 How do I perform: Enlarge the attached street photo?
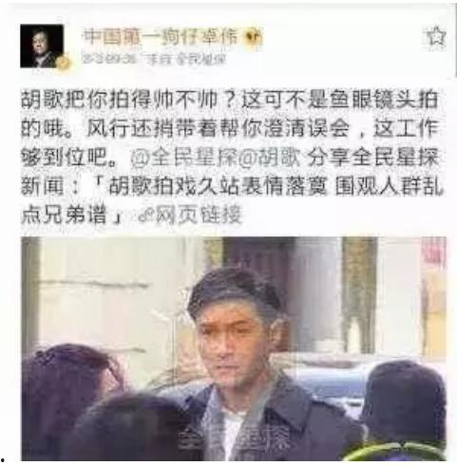coord(234,348)
